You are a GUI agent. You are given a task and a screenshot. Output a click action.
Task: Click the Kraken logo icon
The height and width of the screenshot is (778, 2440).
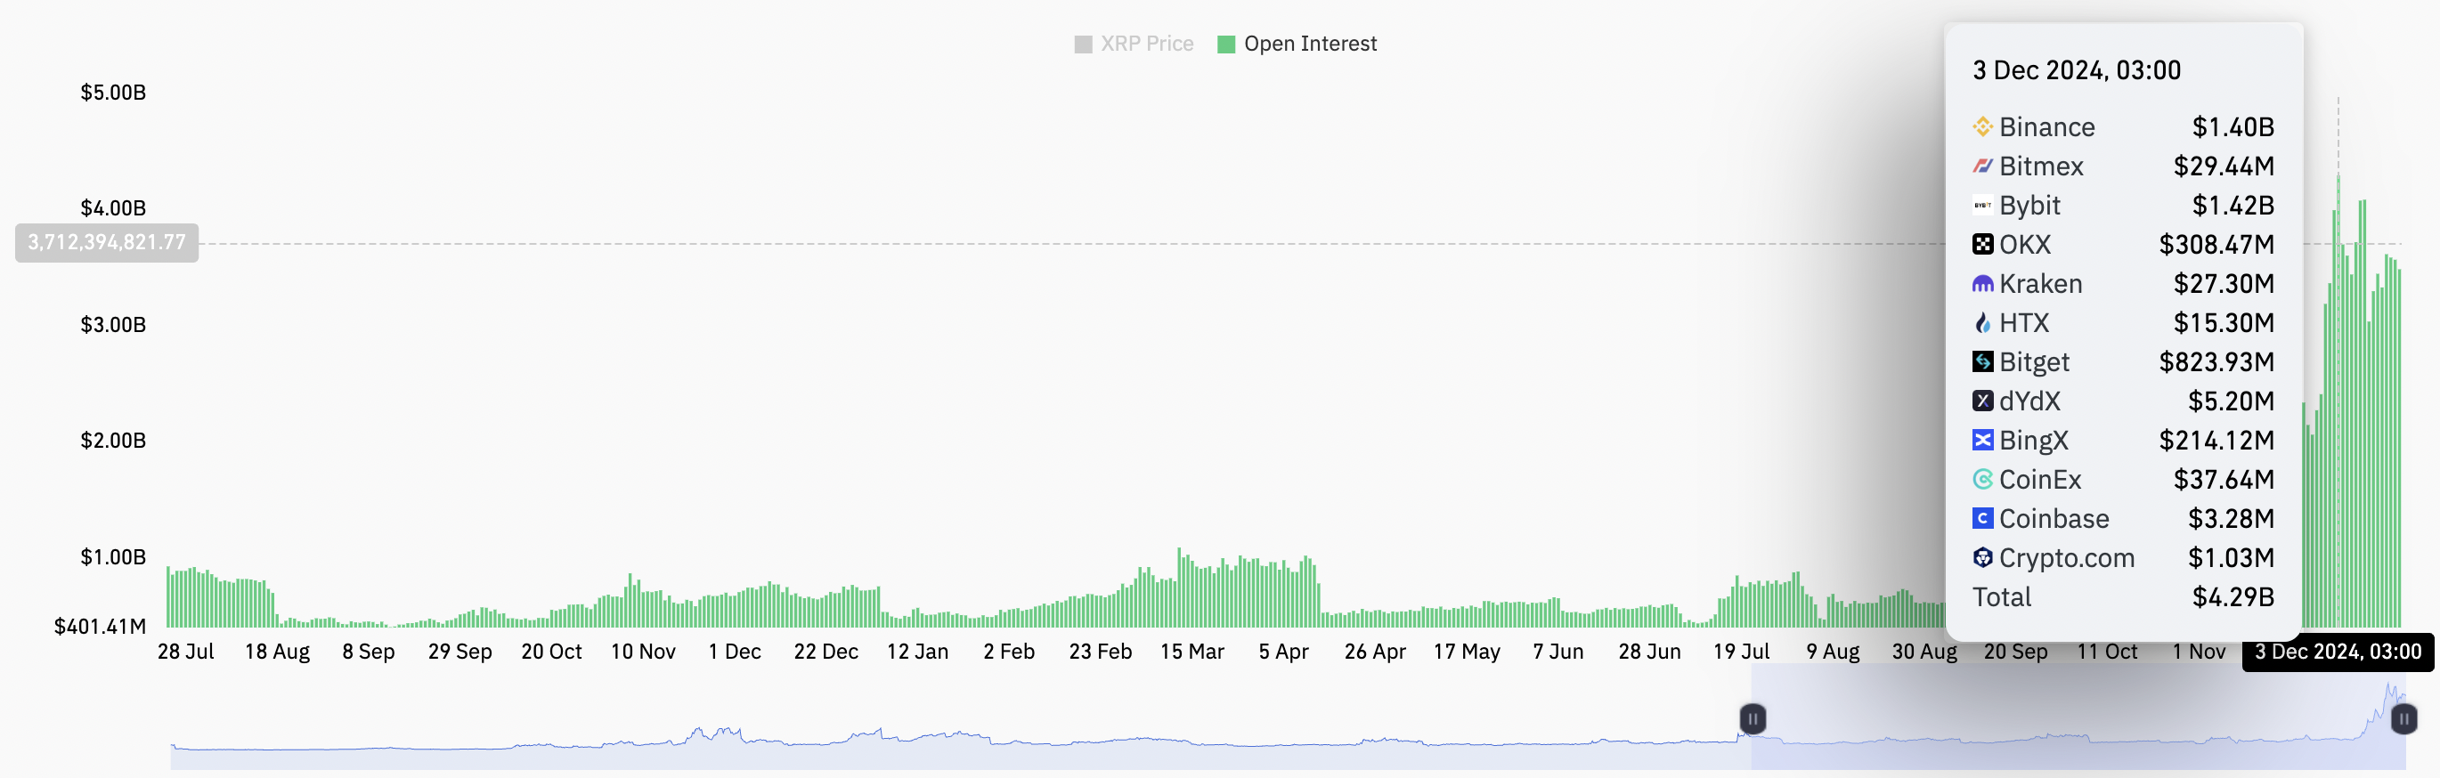(1981, 284)
